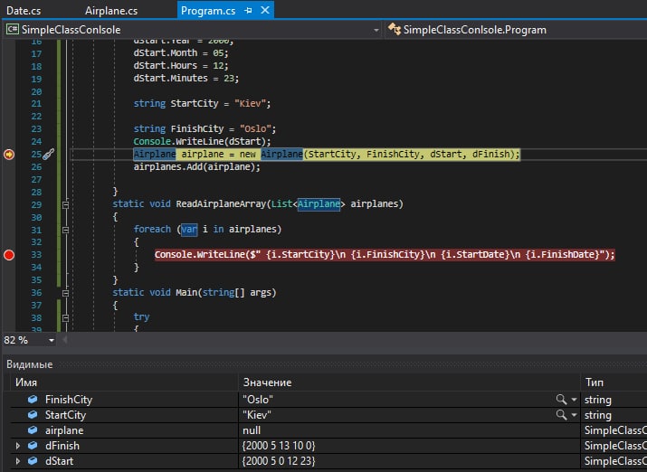Close the Program.cs tab
The image size is (647, 472).
(264, 11)
